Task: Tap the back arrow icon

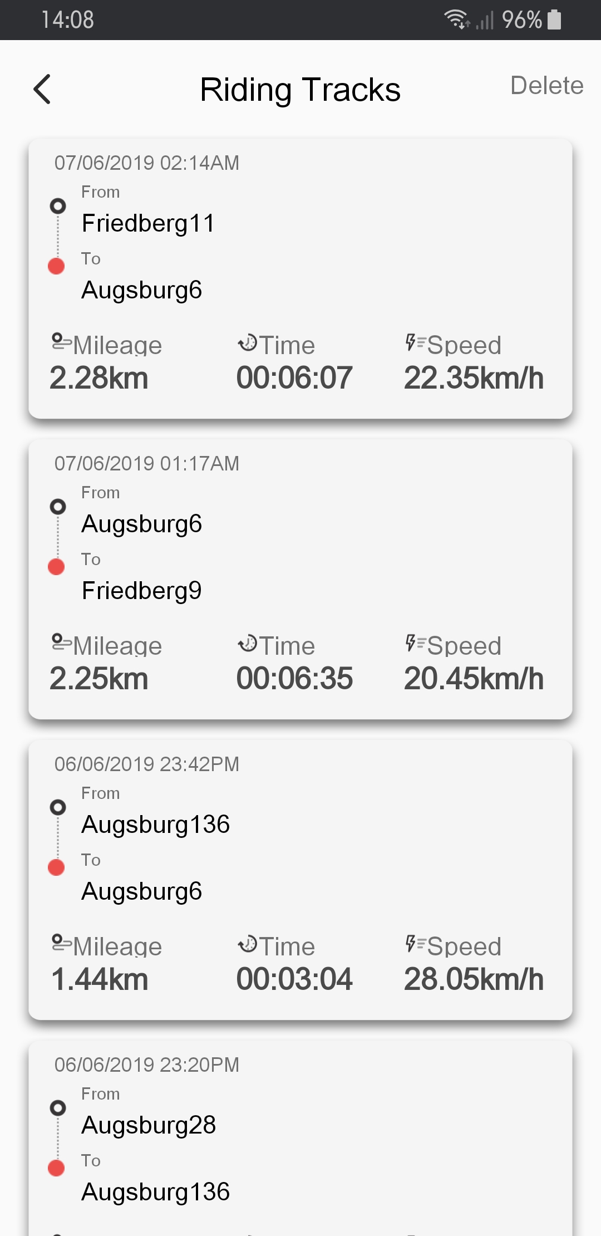Action: [42, 89]
